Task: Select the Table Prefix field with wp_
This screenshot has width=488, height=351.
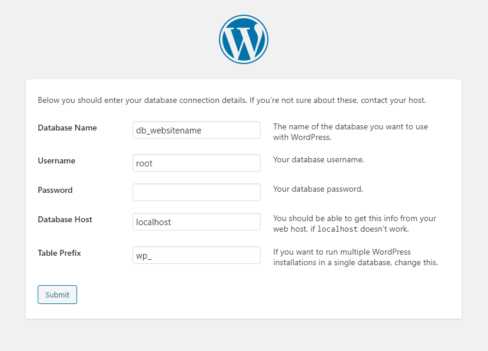Action: point(197,255)
